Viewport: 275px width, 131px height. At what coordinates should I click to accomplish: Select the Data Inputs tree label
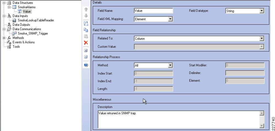pos(20,16)
